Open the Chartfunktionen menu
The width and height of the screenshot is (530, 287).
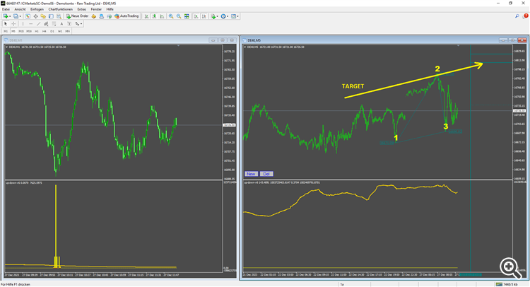(61, 9)
